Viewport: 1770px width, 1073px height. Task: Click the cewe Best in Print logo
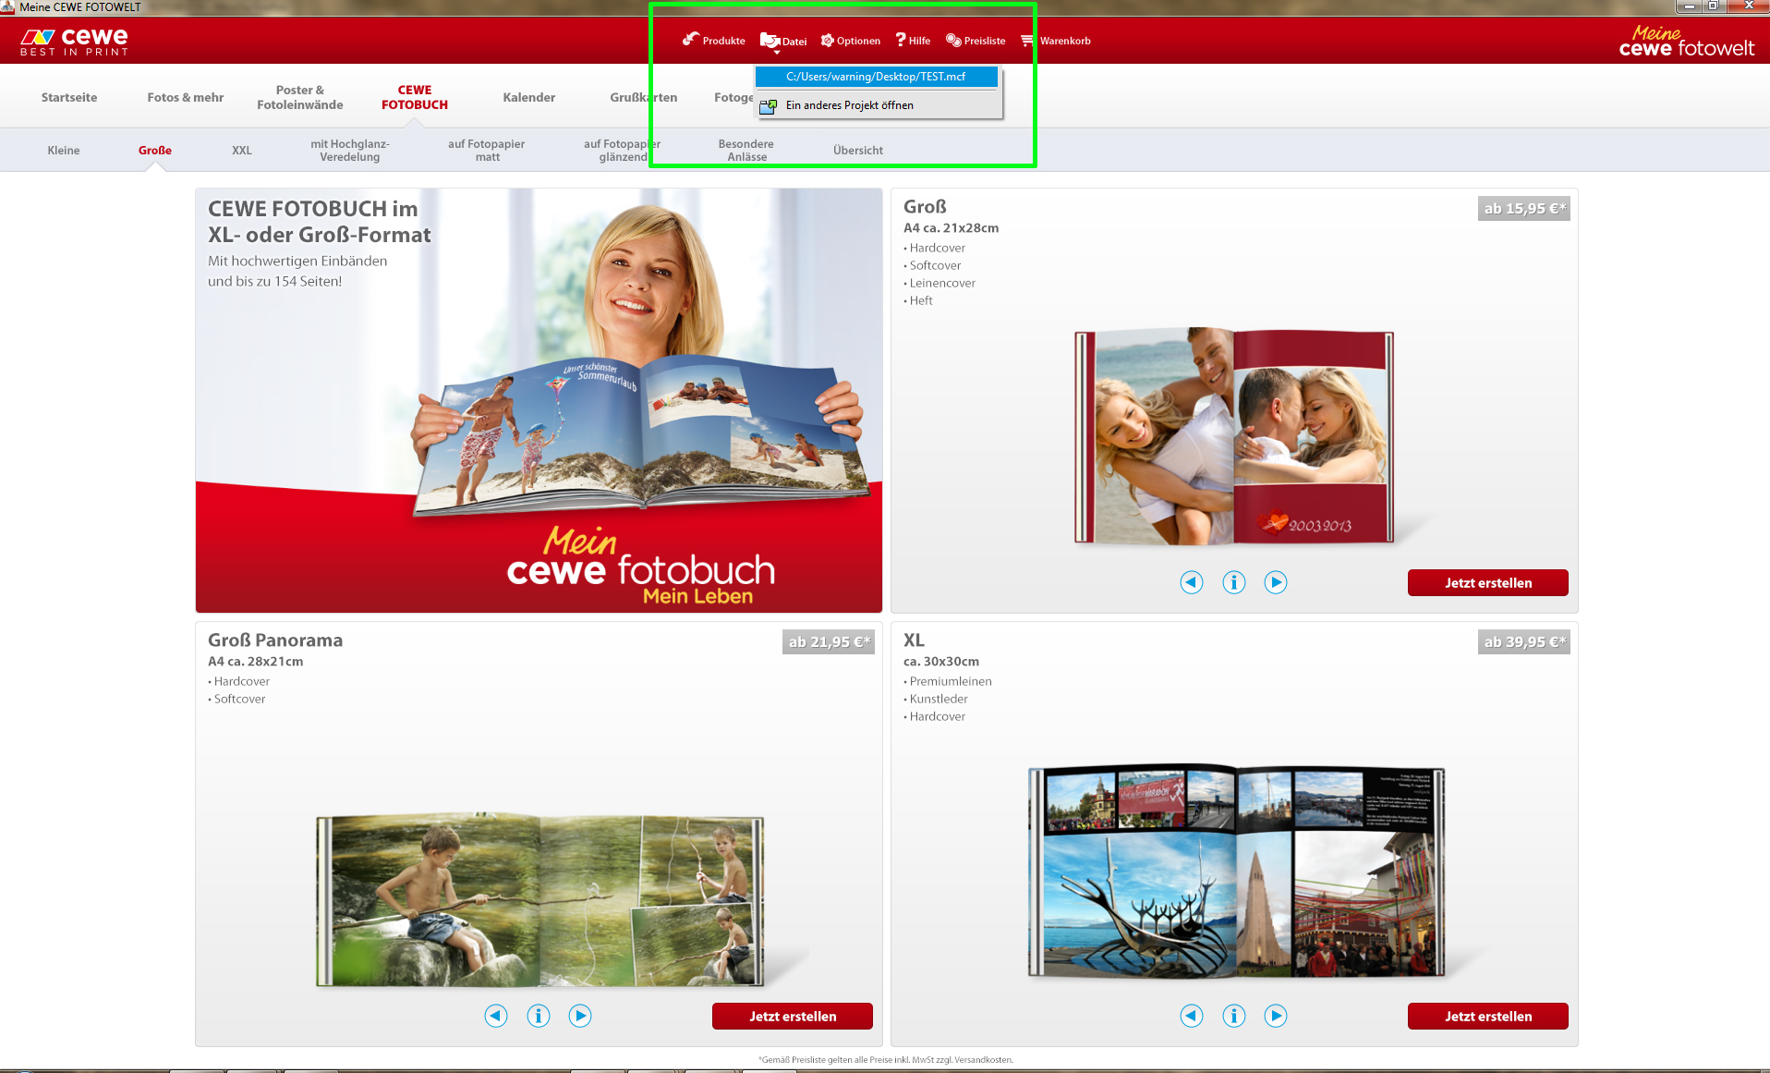pos(74,42)
